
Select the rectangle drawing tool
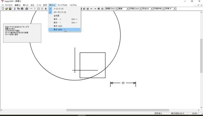38,9
